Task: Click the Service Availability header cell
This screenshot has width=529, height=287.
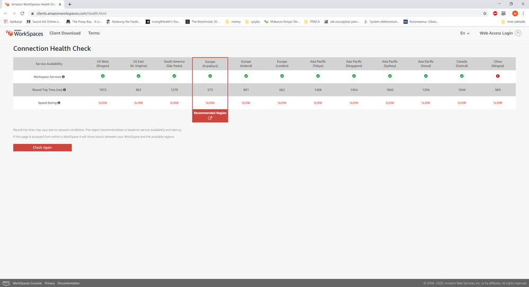Action: tap(49, 64)
